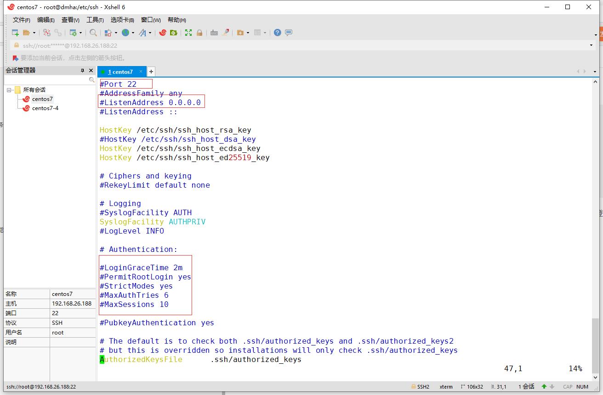Open the 选项卡(B) menu

point(122,20)
